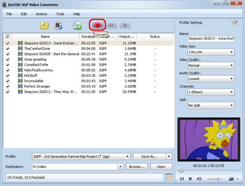Click file icon of Xmas-greeting row
The height and width of the screenshot is (186, 245).
click(20, 59)
